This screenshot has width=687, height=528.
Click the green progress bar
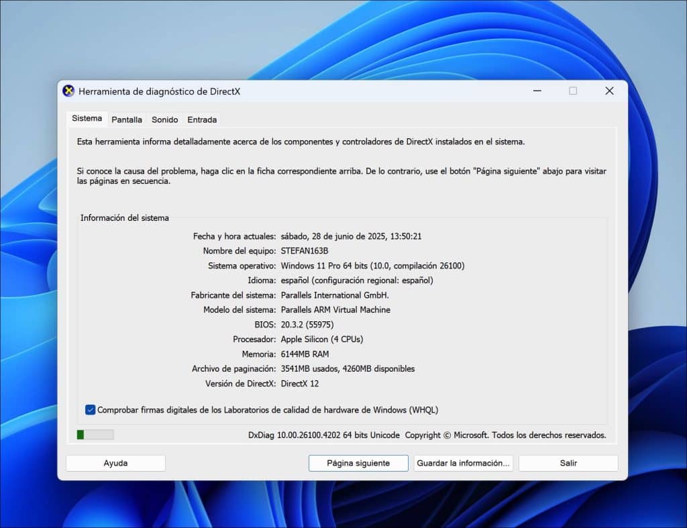tap(95, 435)
